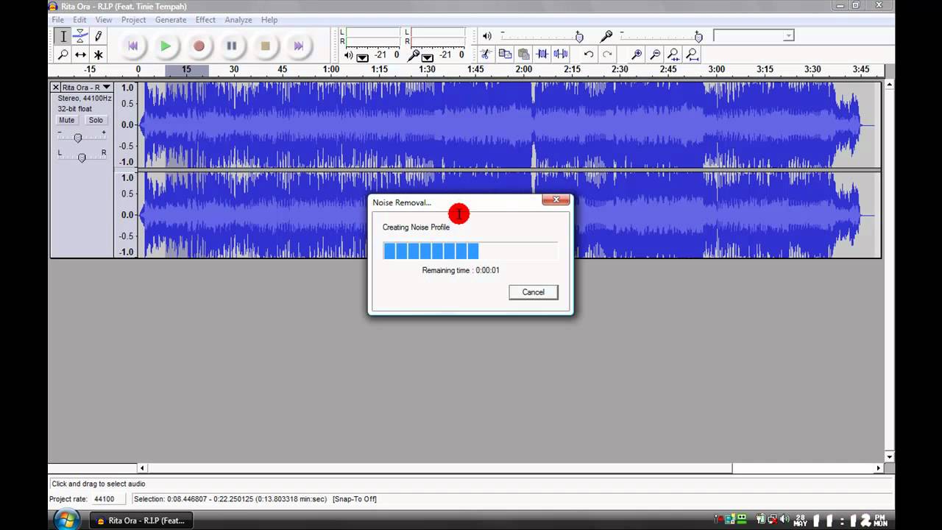Select the Envelope tool

(x=81, y=36)
